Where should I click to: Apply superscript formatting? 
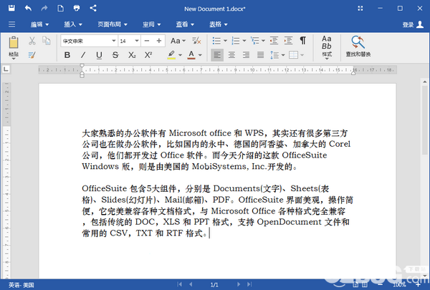point(148,55)
